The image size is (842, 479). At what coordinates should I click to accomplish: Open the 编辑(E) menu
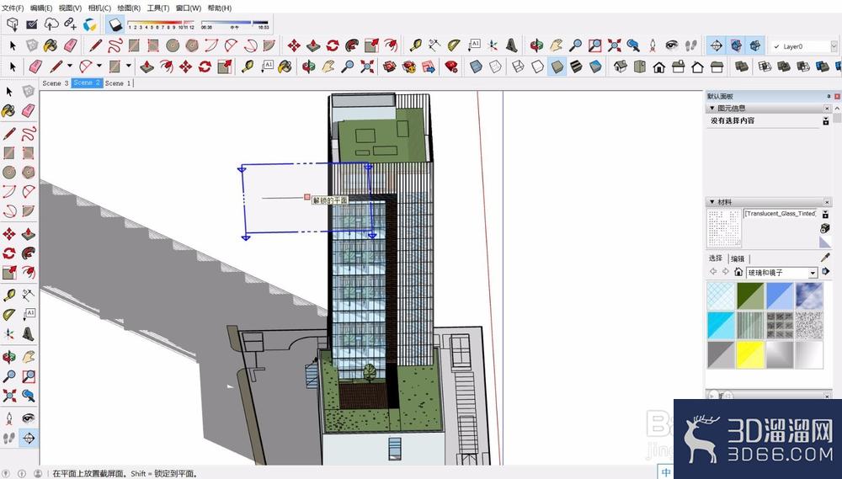click(41, 8)
